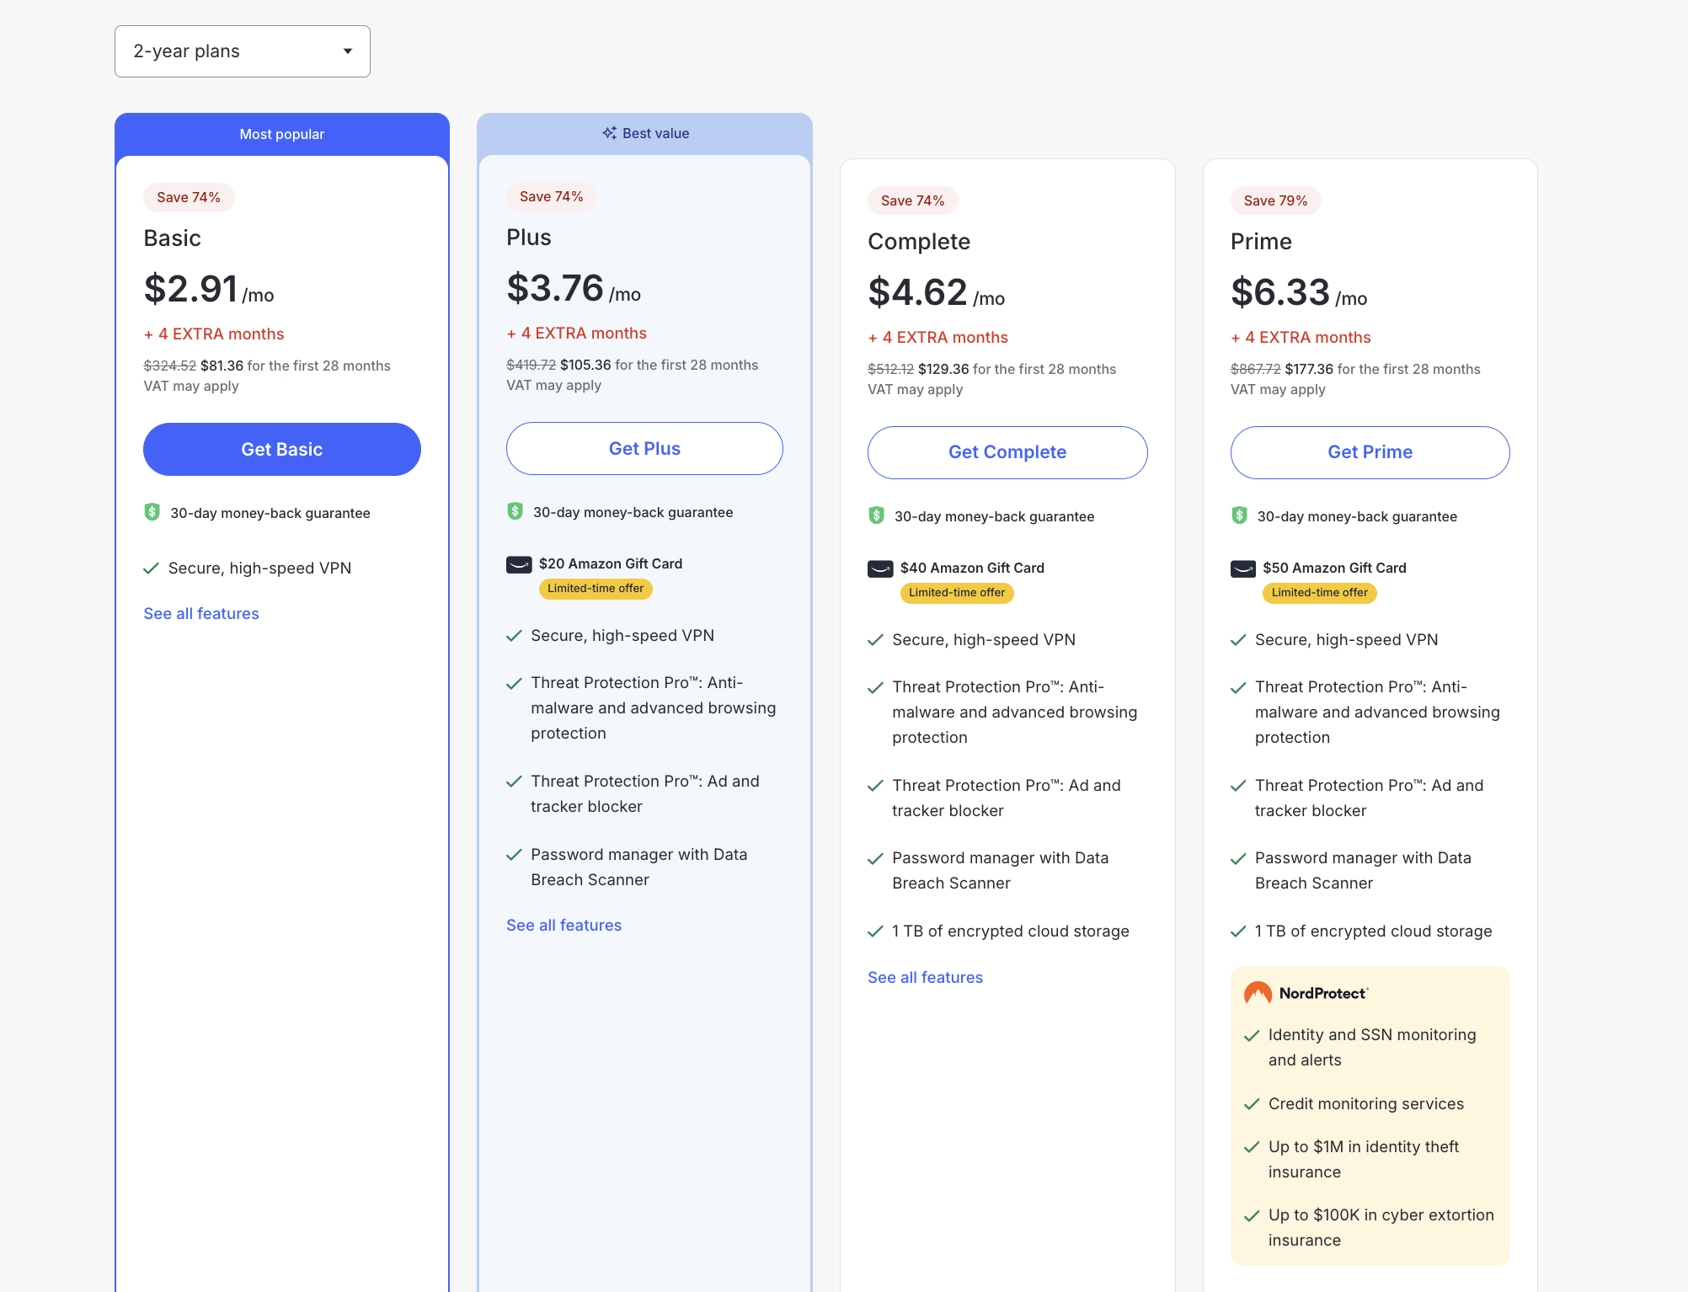
Task: Click the Most popular banner
Action: click(282, 134)
